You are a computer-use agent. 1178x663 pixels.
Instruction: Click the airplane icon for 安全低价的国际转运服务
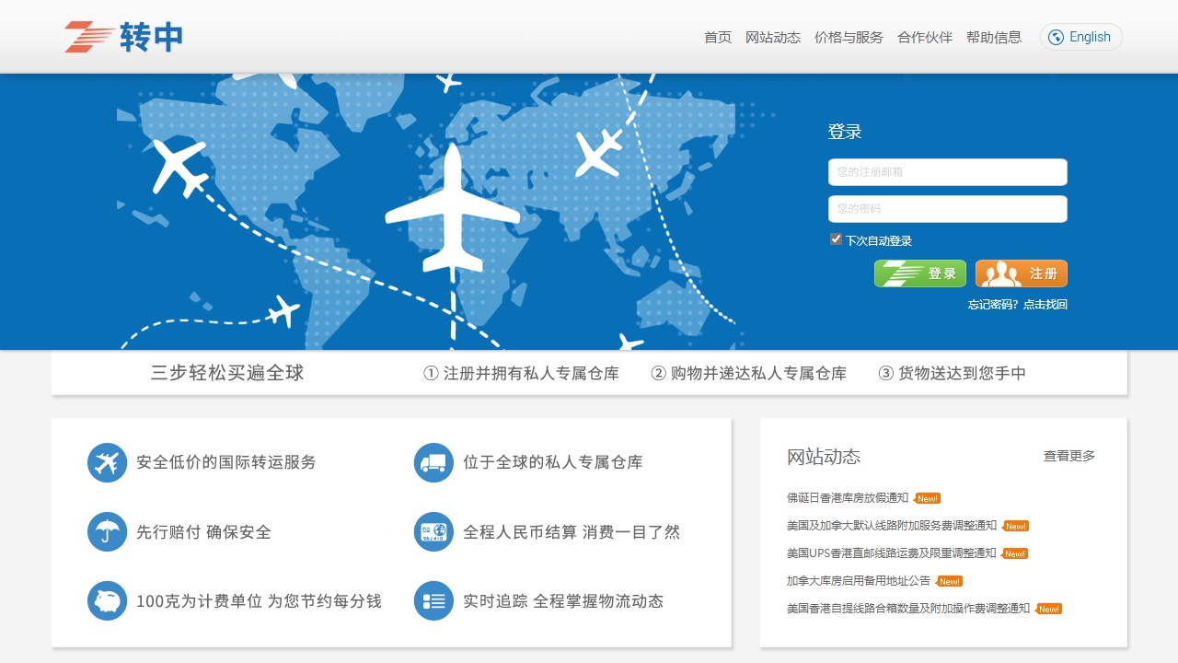[107, 462]
